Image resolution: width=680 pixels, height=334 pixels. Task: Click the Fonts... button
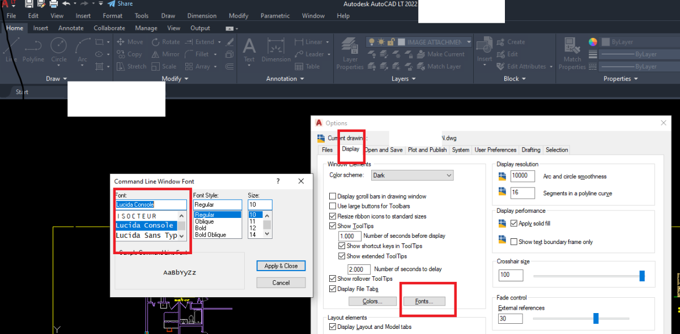pyautogui.click(x=424, y=301)
